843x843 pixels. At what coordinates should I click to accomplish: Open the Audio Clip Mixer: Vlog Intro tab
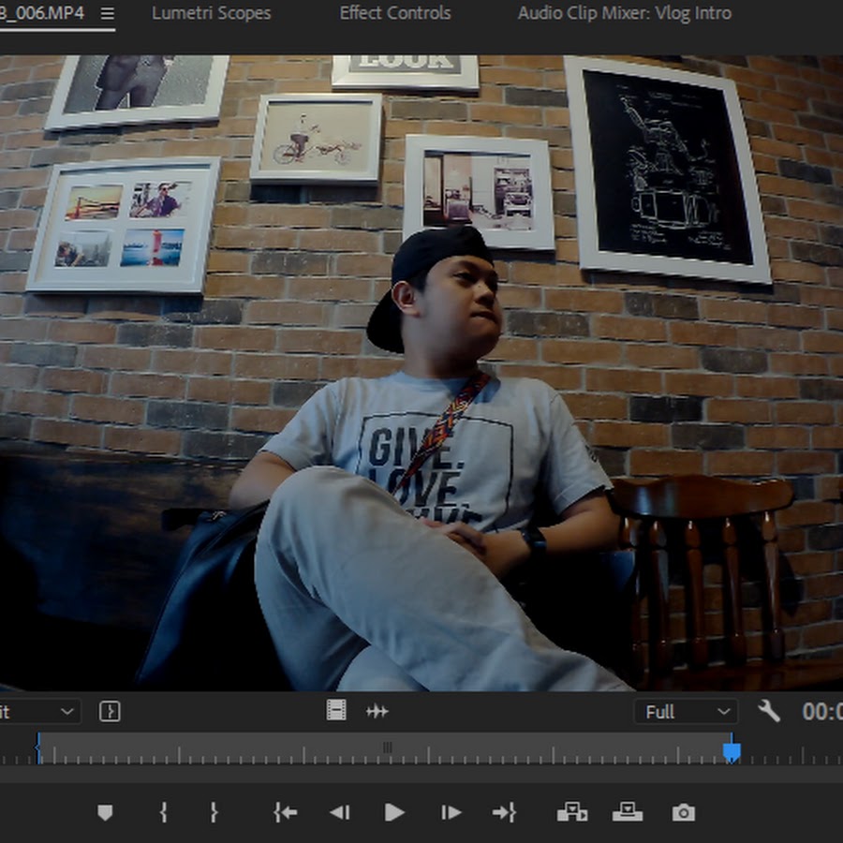tap(624, 14)
